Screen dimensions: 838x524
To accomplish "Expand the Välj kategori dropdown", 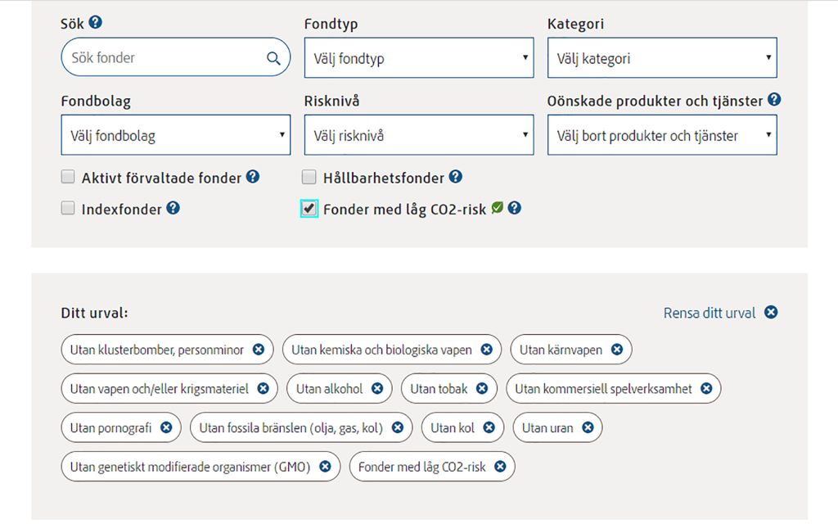I will pos(662,58).
